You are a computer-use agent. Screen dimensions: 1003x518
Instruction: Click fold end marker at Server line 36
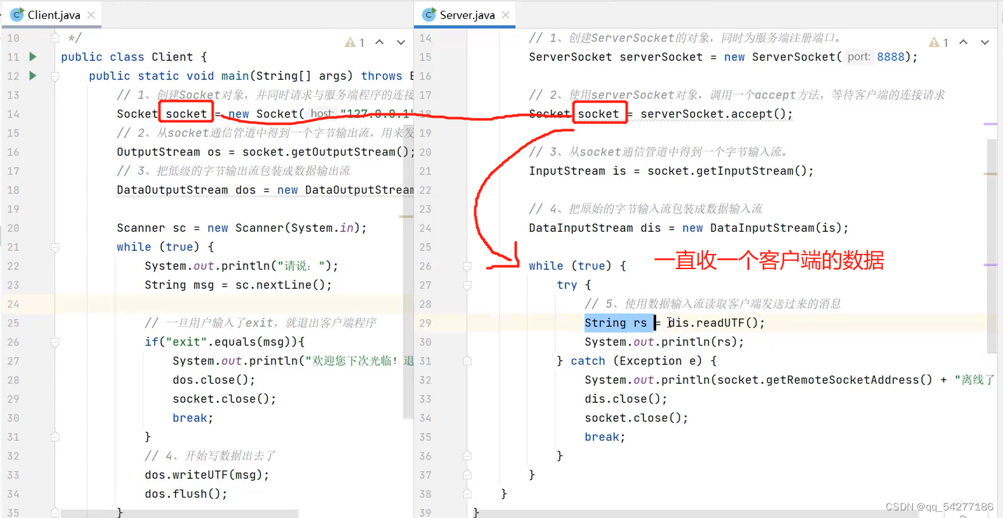(467, 455)
